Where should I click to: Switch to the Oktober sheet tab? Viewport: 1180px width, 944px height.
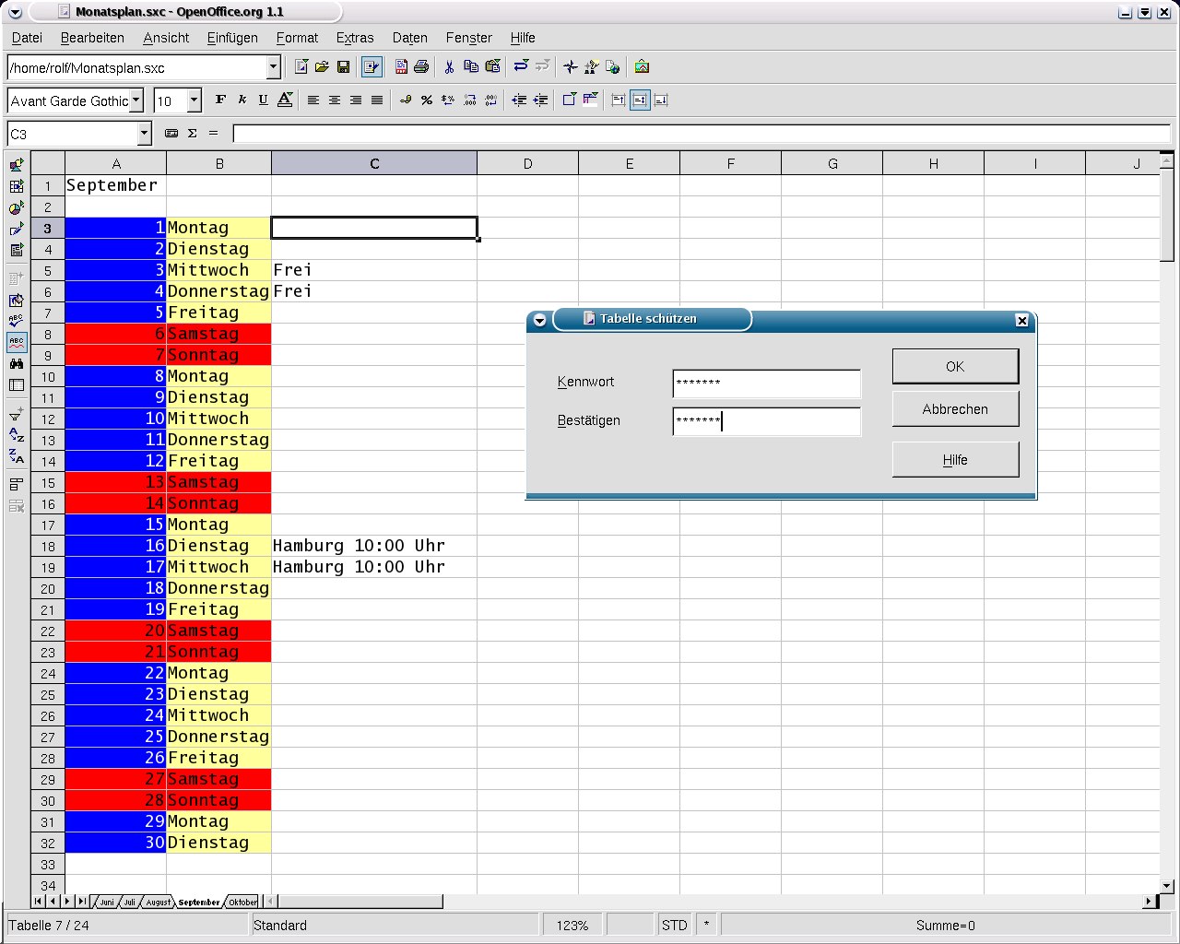point(242,902)
